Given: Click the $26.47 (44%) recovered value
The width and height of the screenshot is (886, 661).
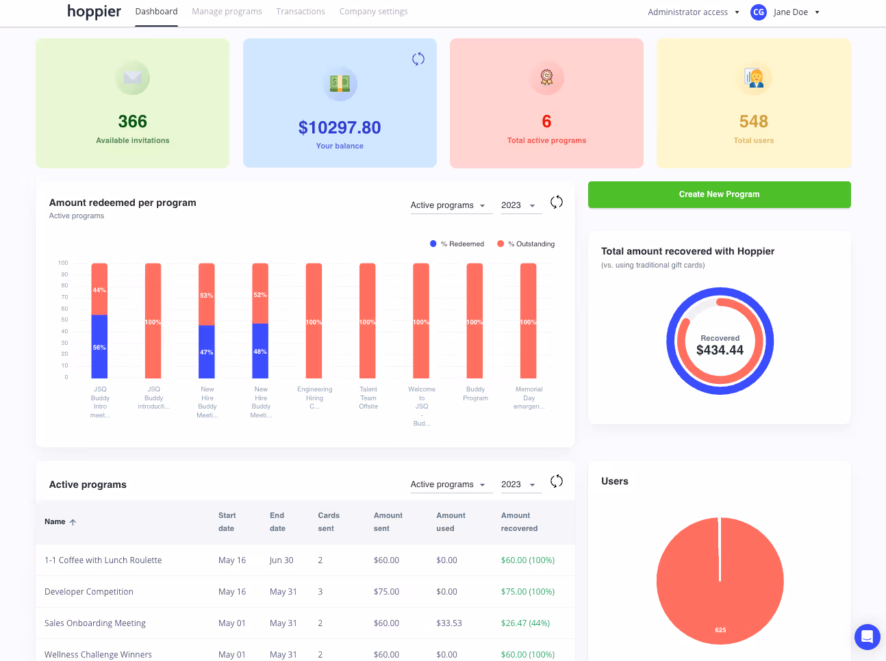Looking at the screenshot, I should (x=526, y=623).
